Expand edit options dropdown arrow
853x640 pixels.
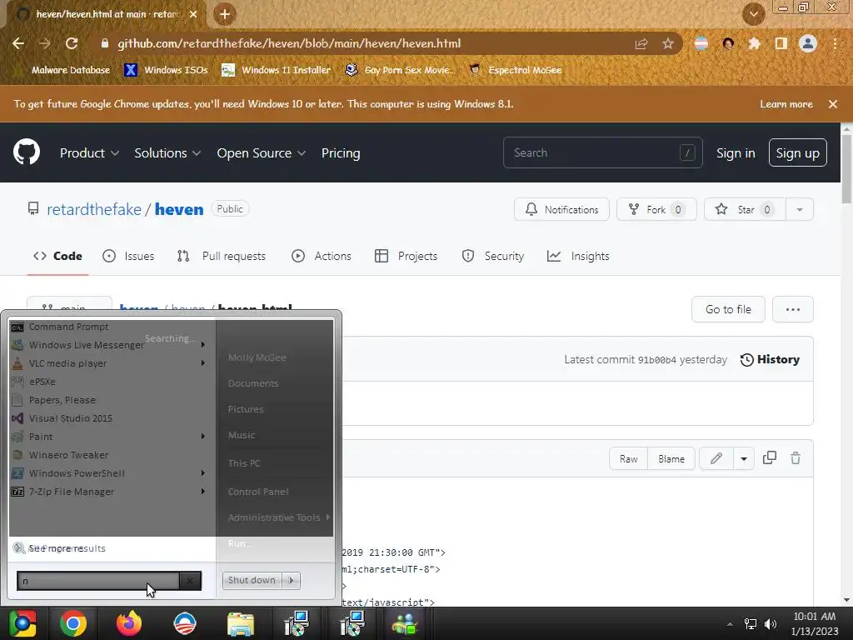pyautogui.click(x=744, y=459)
